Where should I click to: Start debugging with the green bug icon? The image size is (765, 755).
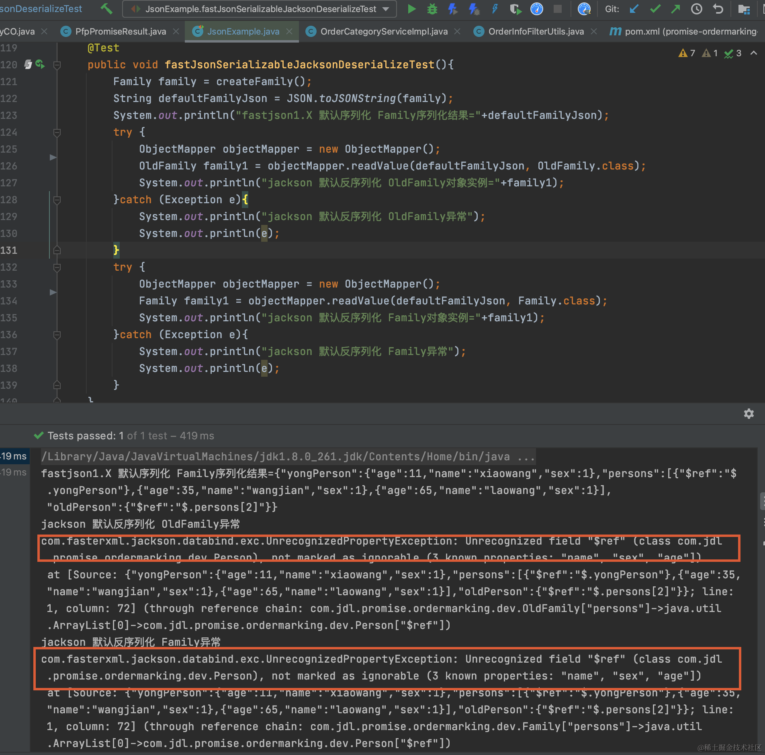(432, 8)
